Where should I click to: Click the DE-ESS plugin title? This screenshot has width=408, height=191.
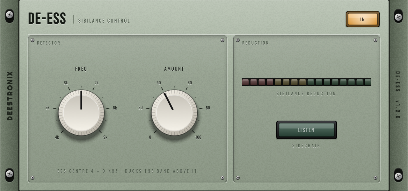pos(47,18)
